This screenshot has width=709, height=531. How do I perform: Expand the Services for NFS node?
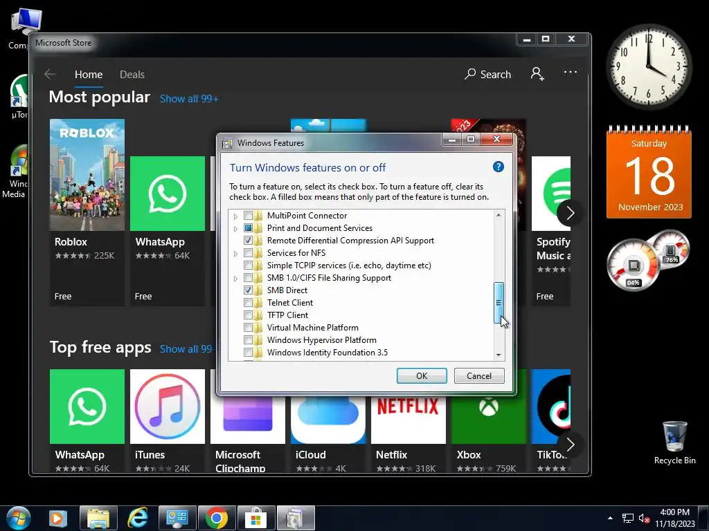(235, 254)
